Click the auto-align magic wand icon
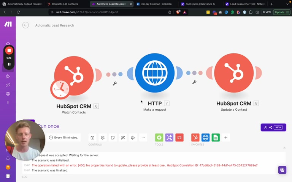The width and height of the screenshot is (292, 182). [x=123, y=138]
